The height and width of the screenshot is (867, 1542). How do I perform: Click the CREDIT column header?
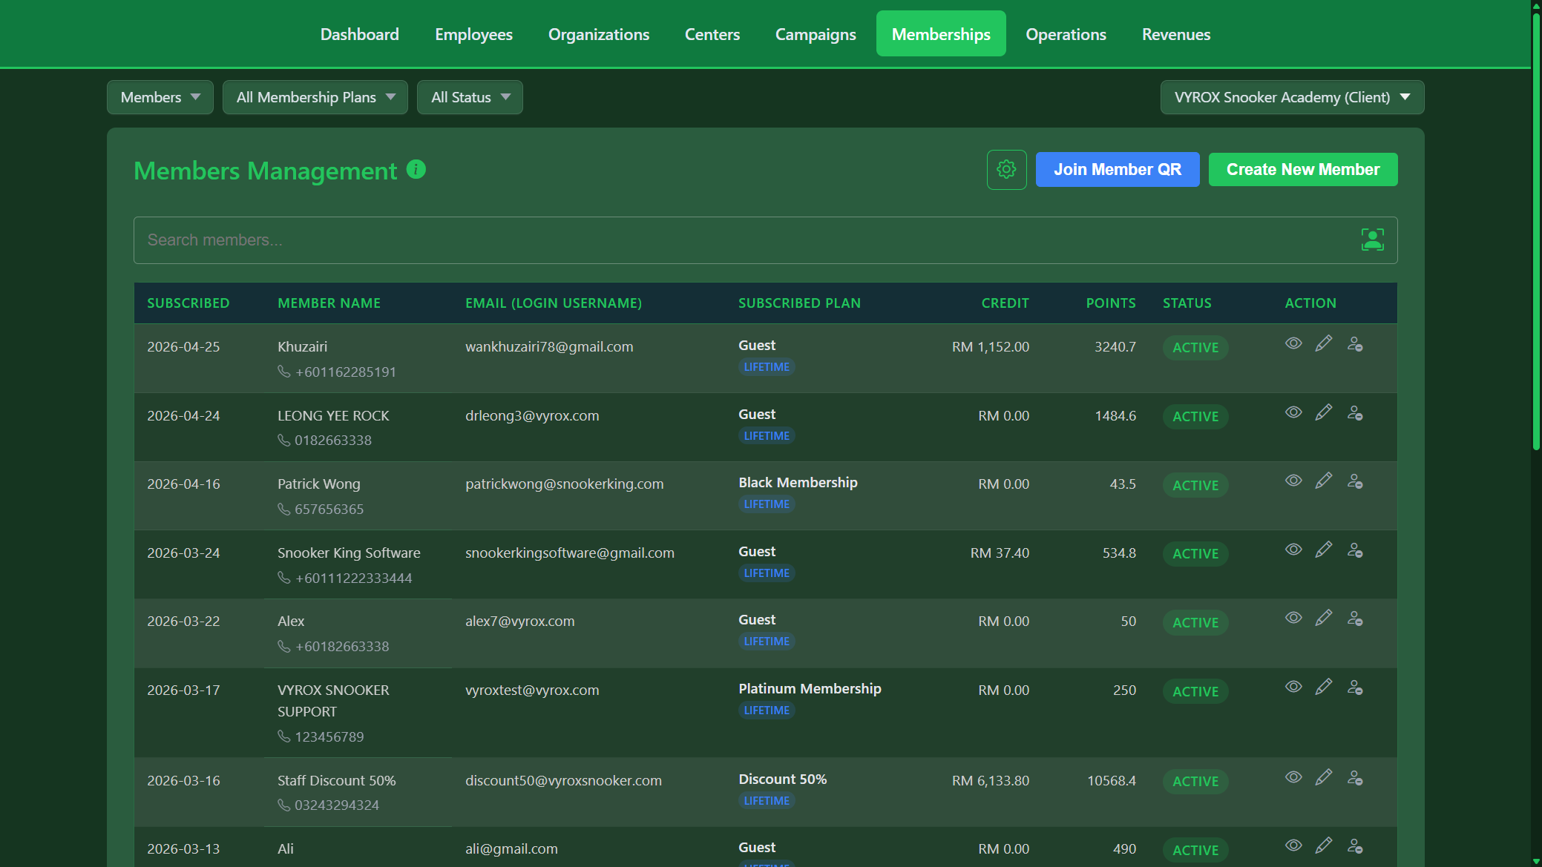coord(1005,303)
